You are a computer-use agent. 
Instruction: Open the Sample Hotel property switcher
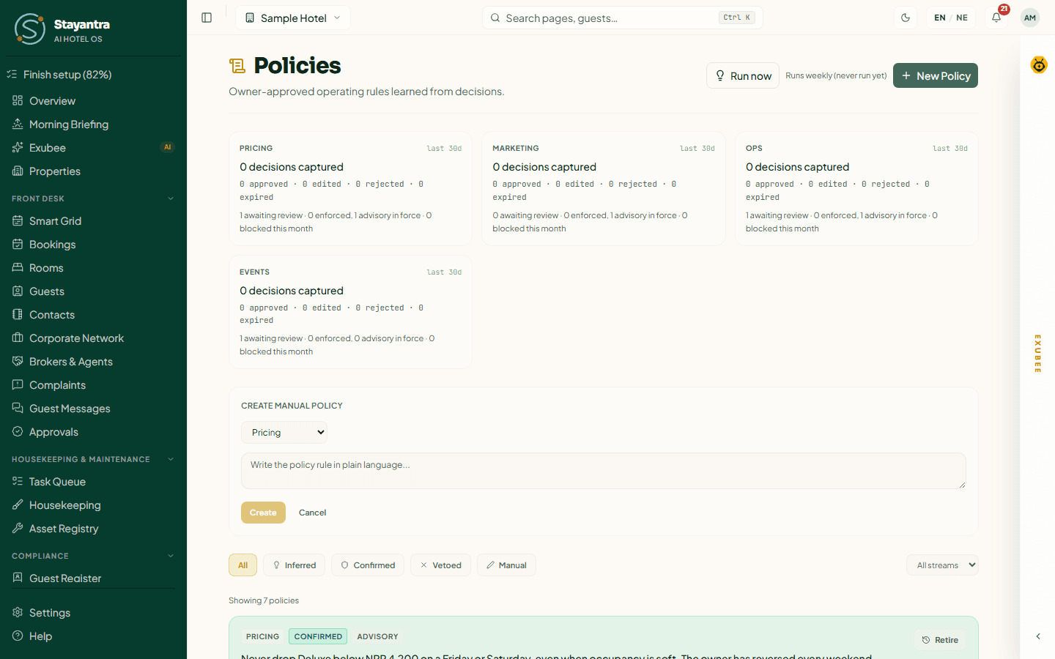pyautogui.click(x=293, y=18)
